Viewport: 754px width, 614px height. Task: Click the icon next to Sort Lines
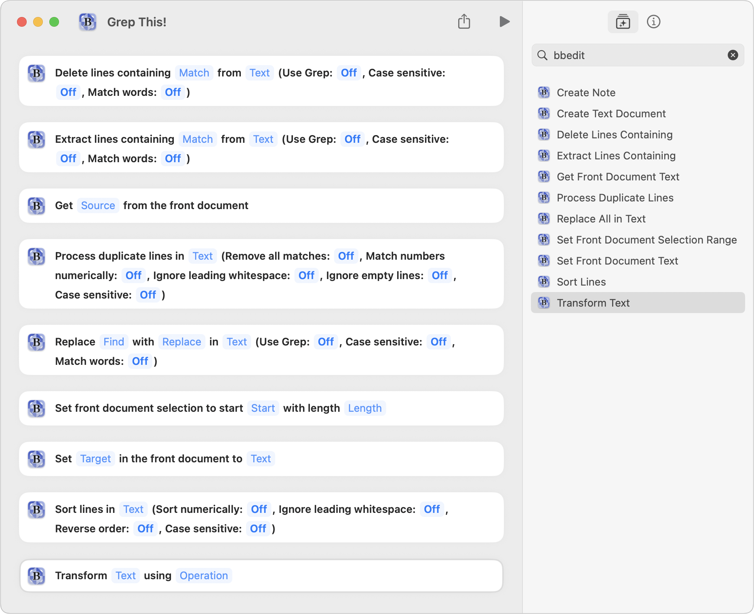coord(544,282)
